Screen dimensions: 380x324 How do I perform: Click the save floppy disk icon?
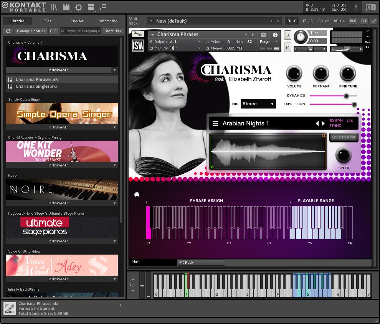(x=66, y=7)
